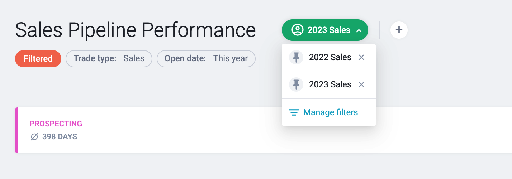Screen dimensions: 512x179
Task: Click the 398 DAYS average duration text
Action: [x=60, y=137]
